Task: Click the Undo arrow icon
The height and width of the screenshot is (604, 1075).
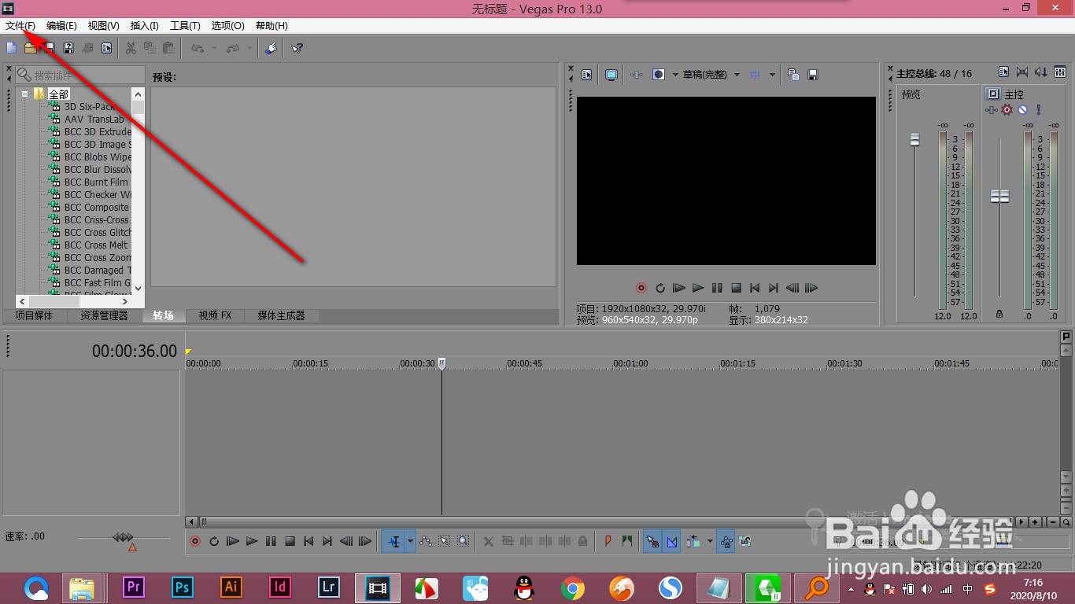Action: pyautogui.click(x=198, y=48)
